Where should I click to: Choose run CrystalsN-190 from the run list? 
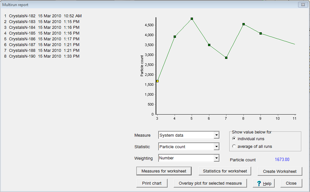(x=22, y=56)
